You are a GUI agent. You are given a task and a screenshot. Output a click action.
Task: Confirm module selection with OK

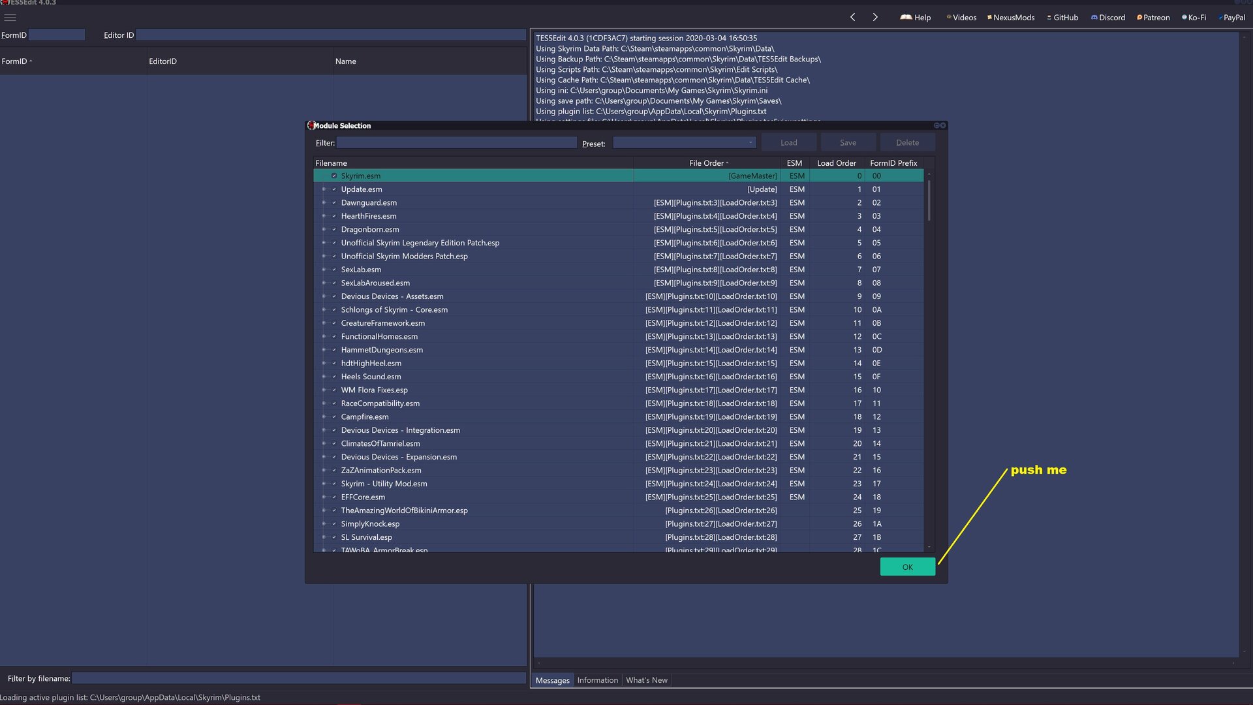(907, 567)
